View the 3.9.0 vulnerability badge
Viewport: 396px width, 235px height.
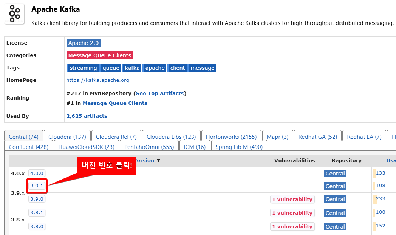pyautogui.click(x=292, y=199)
